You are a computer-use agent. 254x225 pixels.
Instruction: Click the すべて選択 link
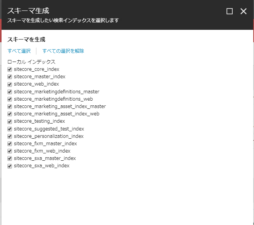pos(19,51)
